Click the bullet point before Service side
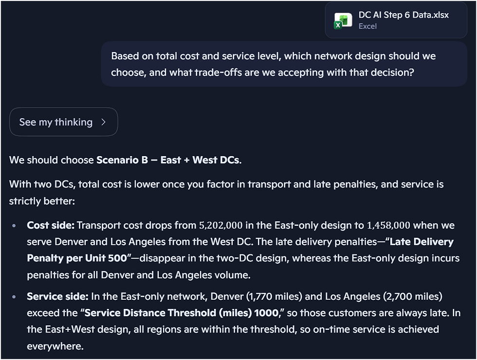 [x=16, y=297]
